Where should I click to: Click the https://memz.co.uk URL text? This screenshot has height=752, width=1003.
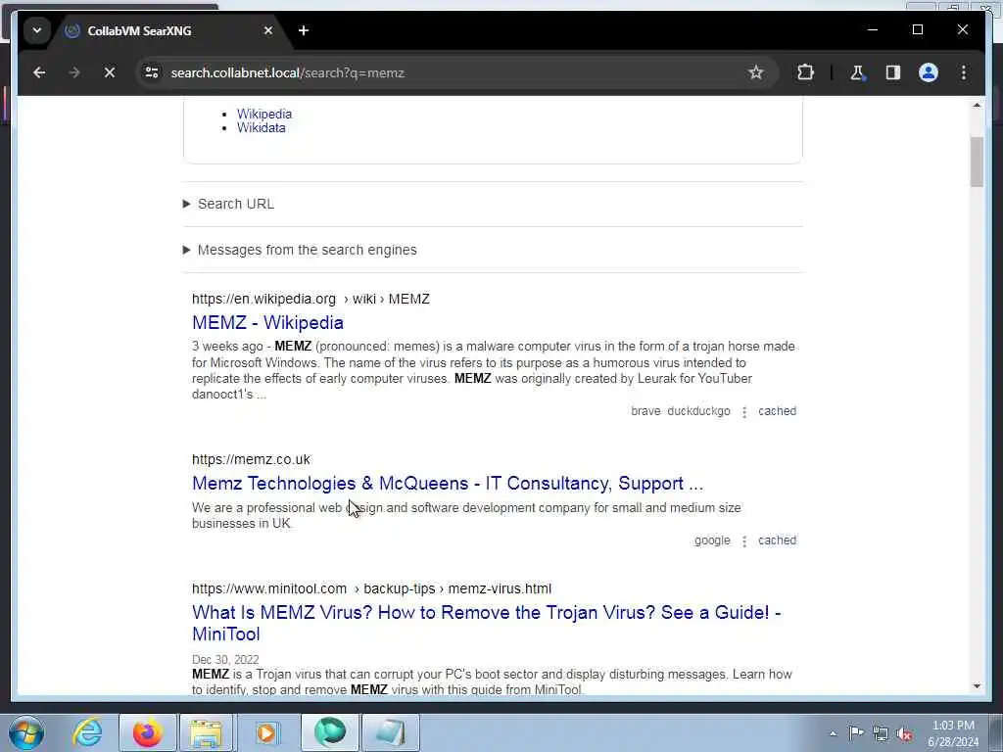click(x=251, y=460)
